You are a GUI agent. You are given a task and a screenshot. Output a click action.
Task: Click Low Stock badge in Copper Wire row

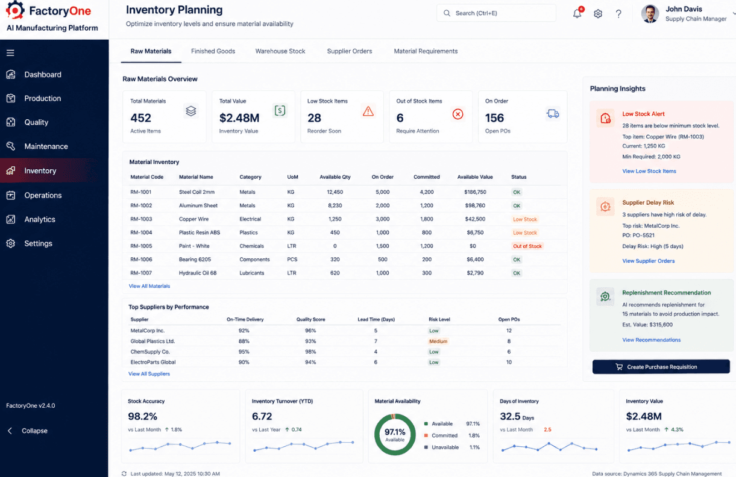[525, 219]
